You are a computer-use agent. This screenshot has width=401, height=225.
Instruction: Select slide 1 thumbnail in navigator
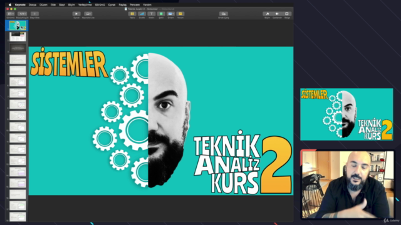pyautogui.click(x=18, y=26)
